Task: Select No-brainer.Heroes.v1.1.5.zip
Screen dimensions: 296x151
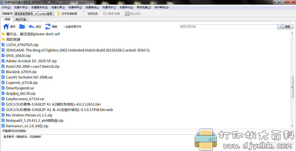Action: click(29, 115)
